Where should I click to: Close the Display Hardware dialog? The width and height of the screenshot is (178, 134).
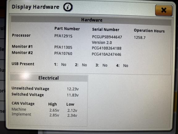pyautogui.click(x=164, y=10)
